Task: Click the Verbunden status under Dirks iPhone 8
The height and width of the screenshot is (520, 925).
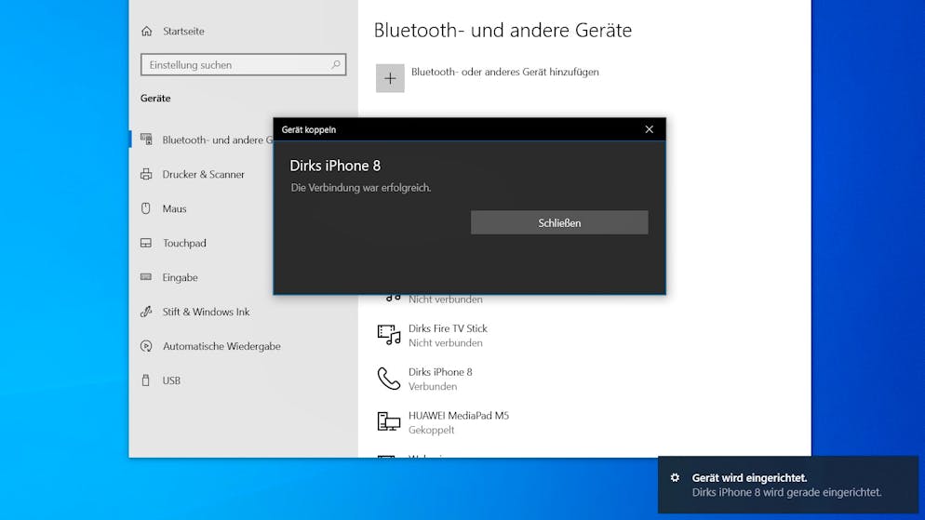Action: (x=433, y=387)
